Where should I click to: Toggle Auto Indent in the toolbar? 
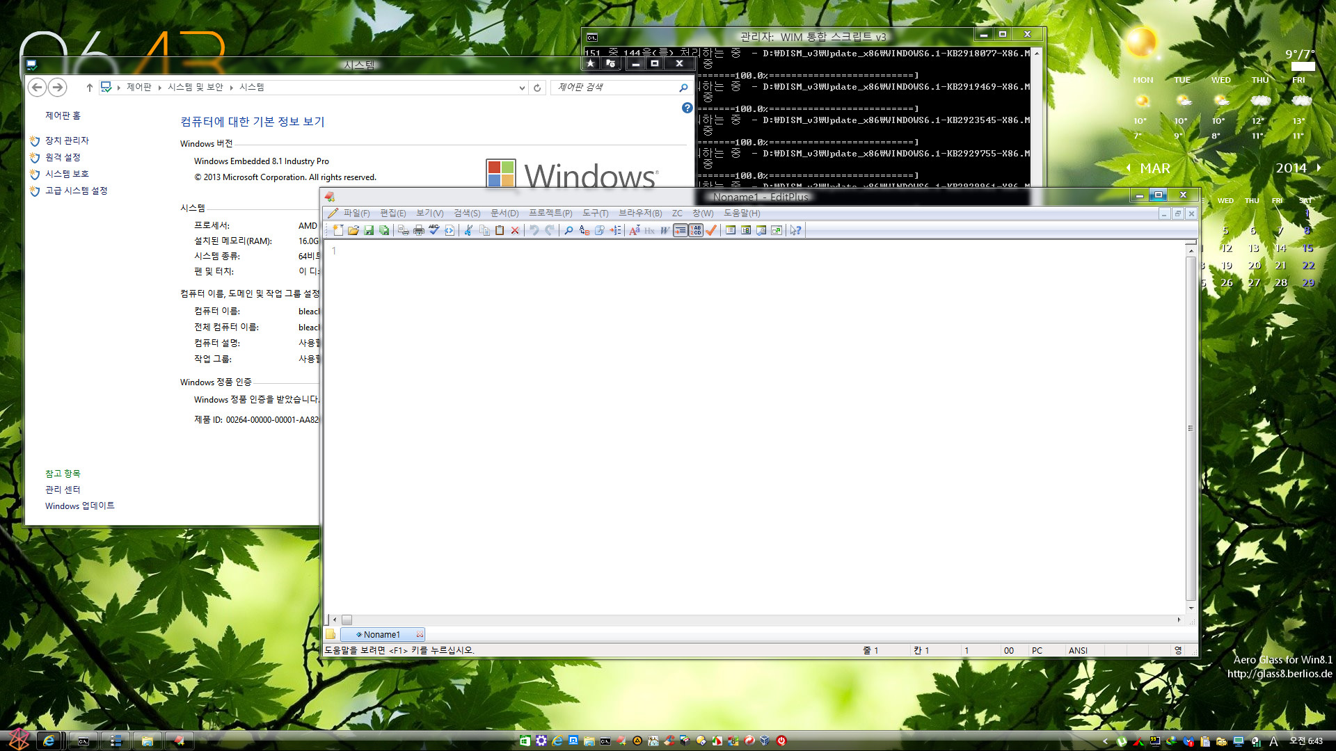681,230
